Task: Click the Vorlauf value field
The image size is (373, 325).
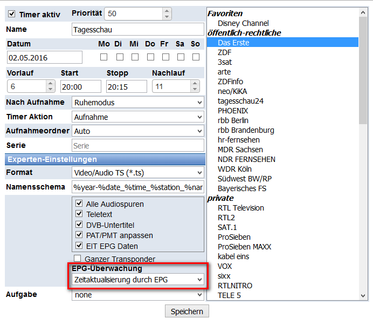Action: pyautogui.click(x=27, y=86)
